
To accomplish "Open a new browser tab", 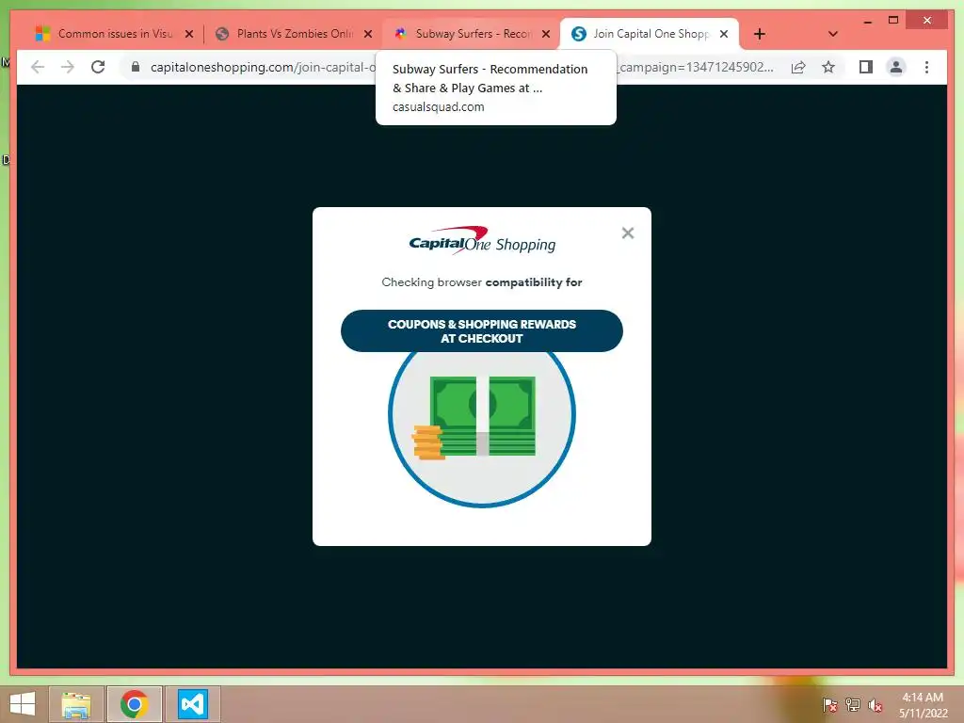I will point(760,34).
